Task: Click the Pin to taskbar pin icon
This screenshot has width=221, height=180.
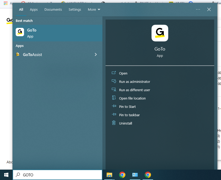Action: [114, 114]
